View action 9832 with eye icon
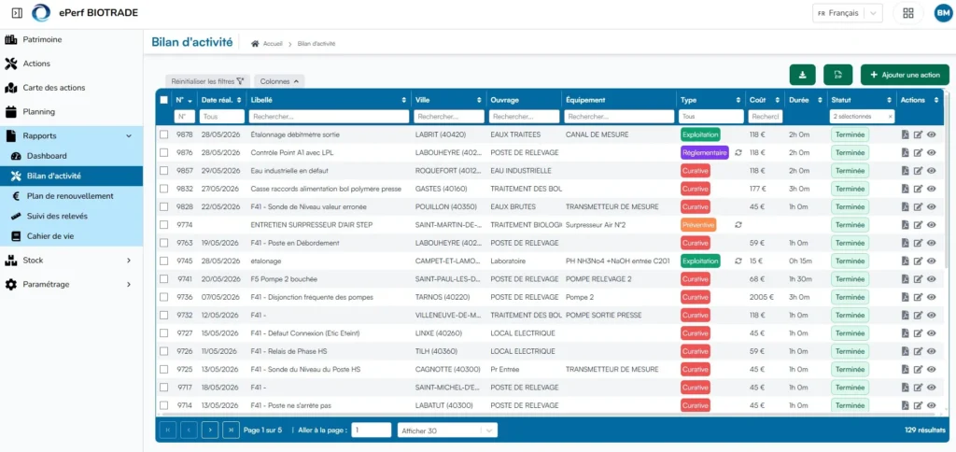956x452 pixels. pos(931,189)
